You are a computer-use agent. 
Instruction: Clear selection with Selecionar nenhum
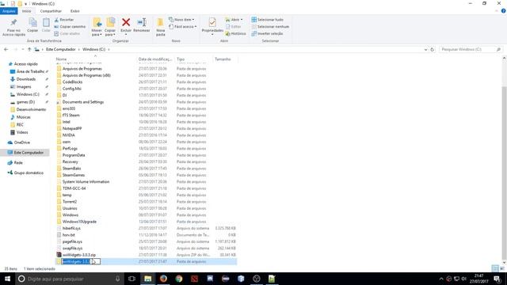coord(270,26)
